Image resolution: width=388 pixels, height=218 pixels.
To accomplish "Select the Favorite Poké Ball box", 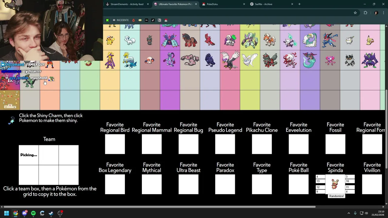I will click(299, 184).
